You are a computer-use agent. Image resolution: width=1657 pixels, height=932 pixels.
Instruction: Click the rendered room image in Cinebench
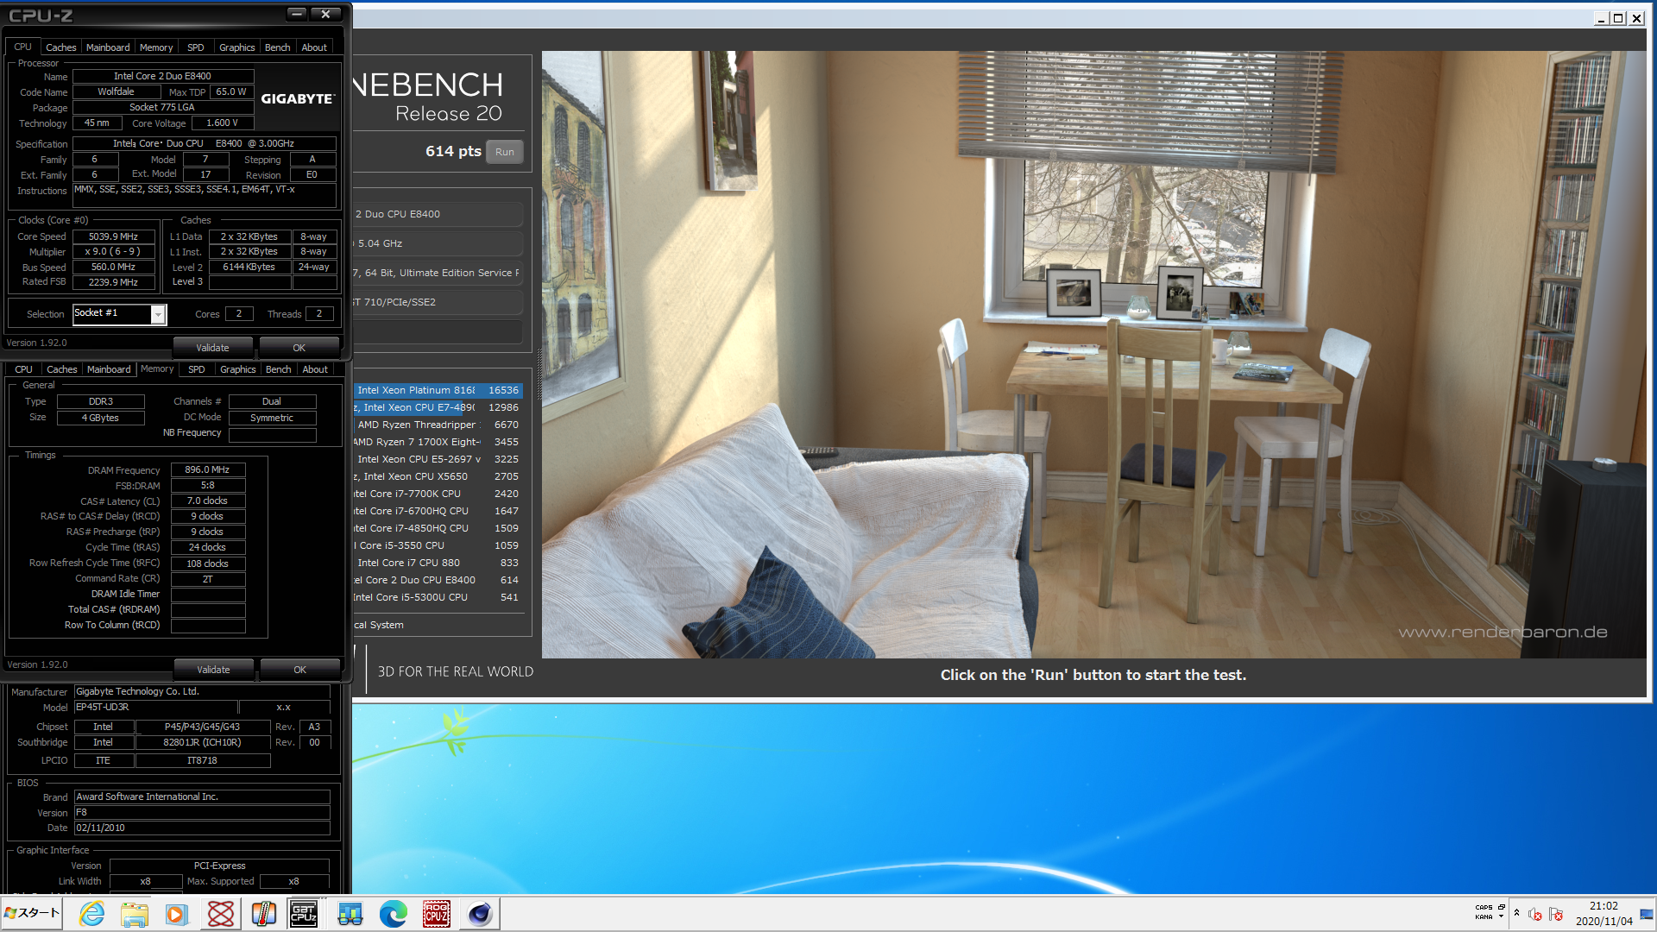point(1093,354)
